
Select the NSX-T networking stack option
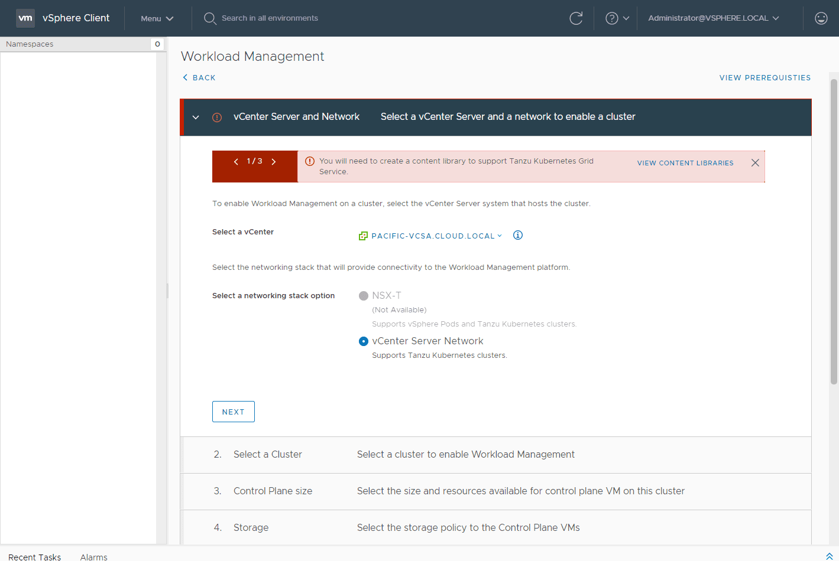coord(363,295)
